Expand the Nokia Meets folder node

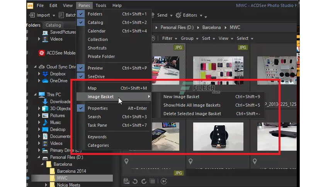click(x=46, y=185)
